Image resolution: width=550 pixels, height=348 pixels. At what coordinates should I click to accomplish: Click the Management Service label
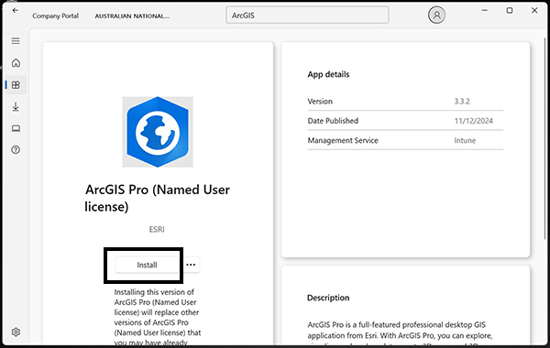(x=343, y=140)
